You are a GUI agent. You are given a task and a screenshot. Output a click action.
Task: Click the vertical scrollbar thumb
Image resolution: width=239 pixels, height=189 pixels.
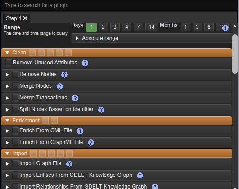click(x=235, y=54)
